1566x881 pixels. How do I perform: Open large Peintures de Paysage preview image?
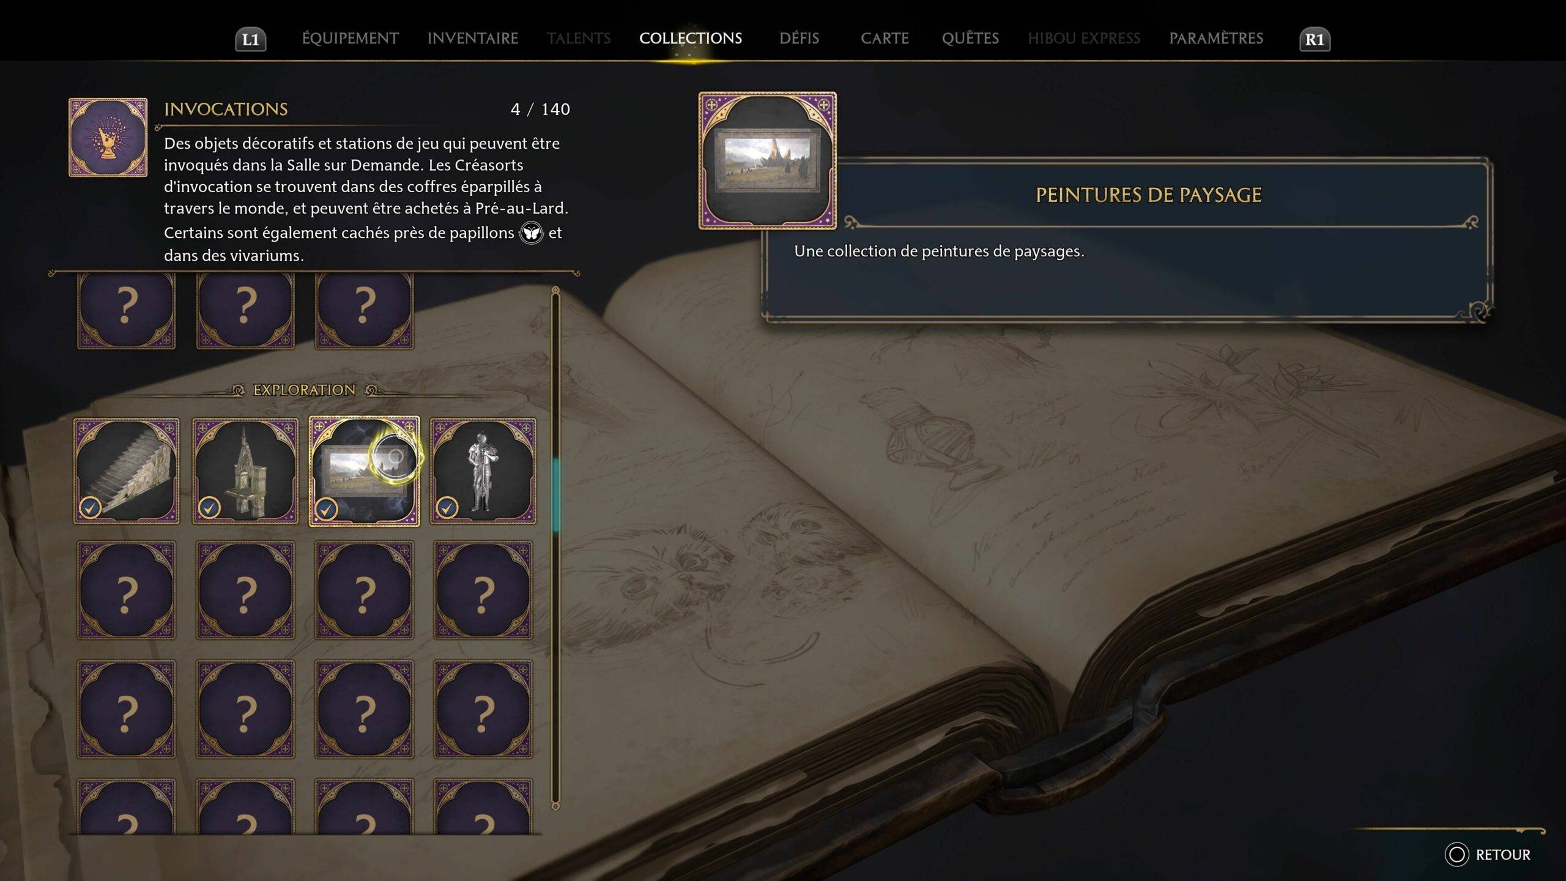pos(768,161)
